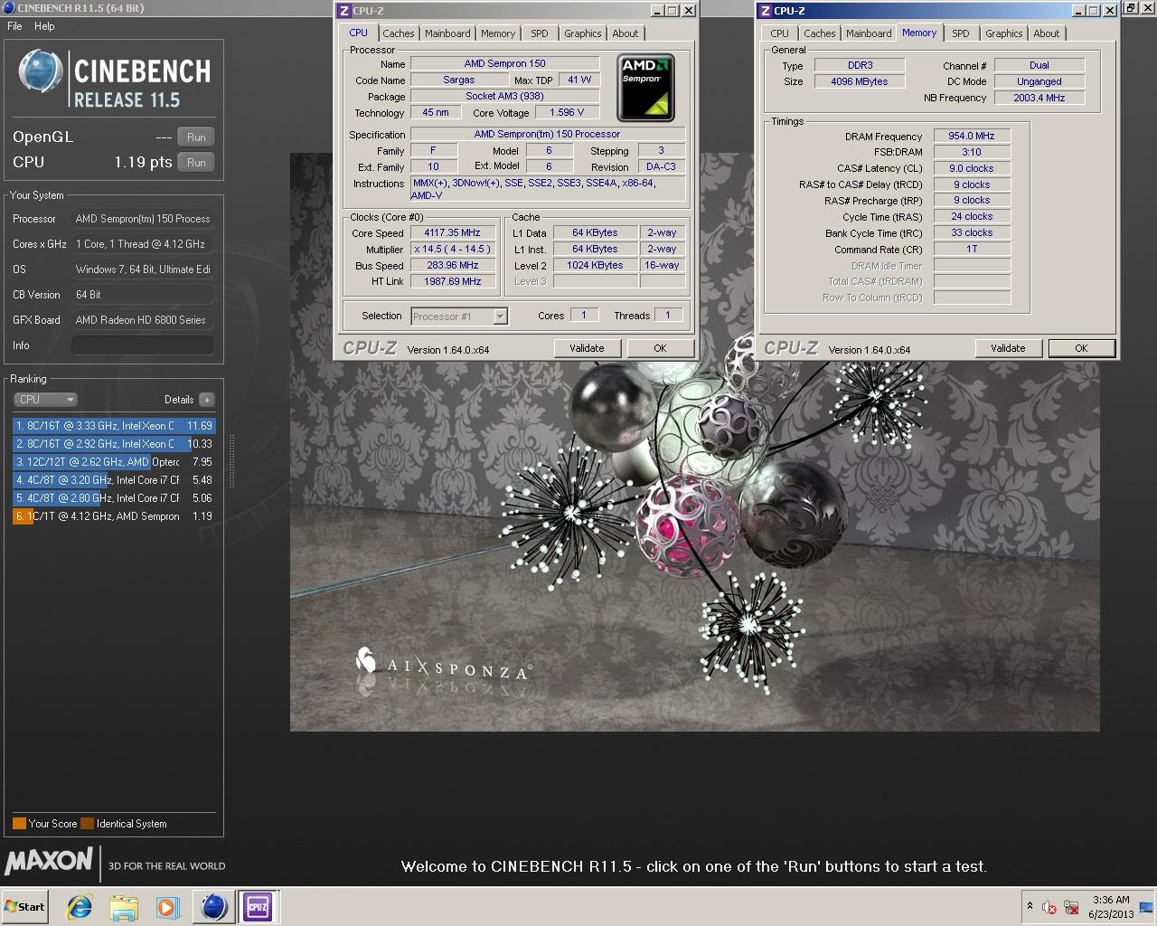This screenshot has height=926, width=1157.
Task: Click the Start button
Action: coord(25,907)
